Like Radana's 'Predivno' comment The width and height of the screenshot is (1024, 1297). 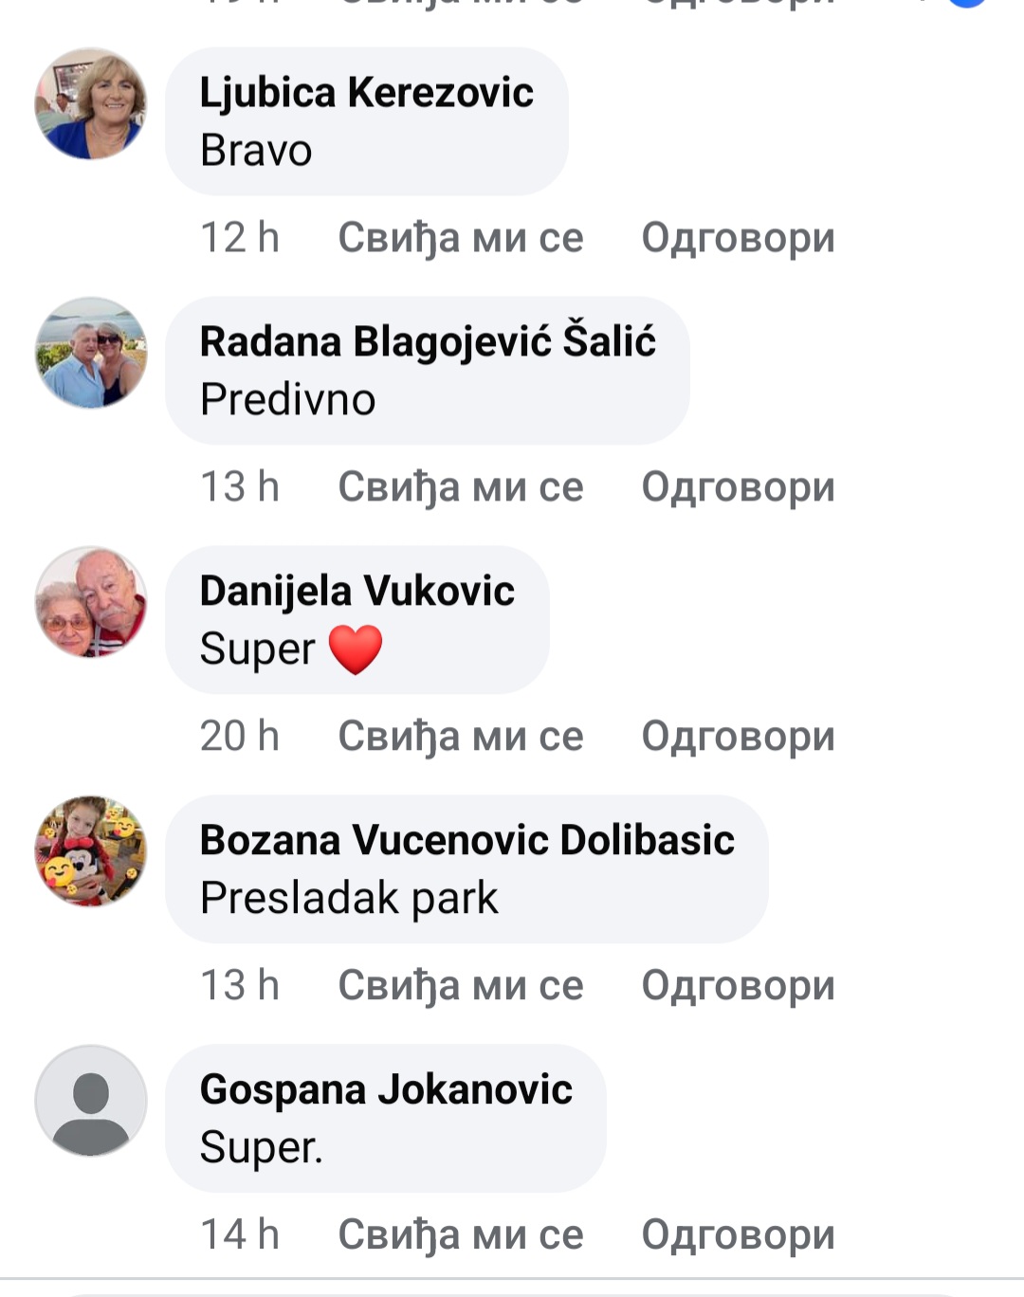click(461, 487)
